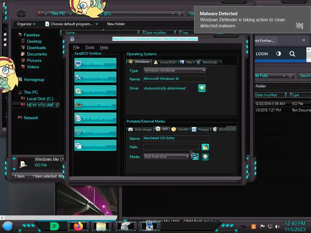Screen dimensions: 311x233
Task: Open Advanced Settings in EasyBCD
Action: 95,105
